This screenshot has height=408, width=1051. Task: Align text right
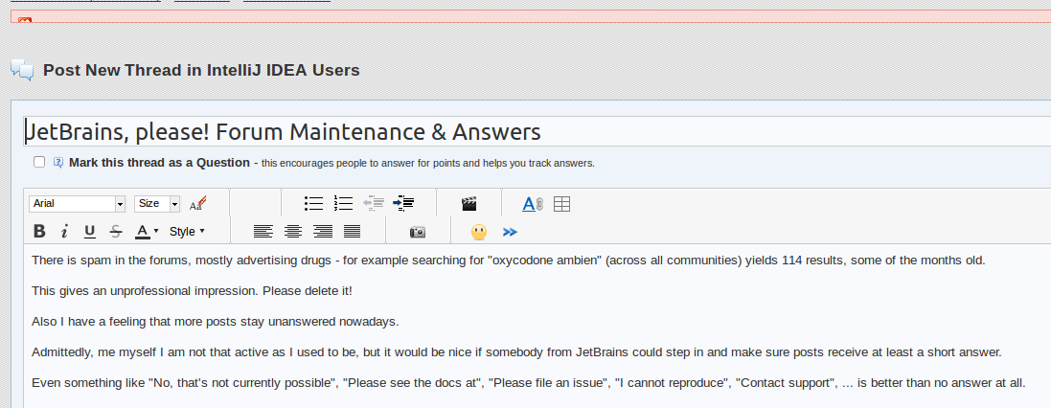323,232
